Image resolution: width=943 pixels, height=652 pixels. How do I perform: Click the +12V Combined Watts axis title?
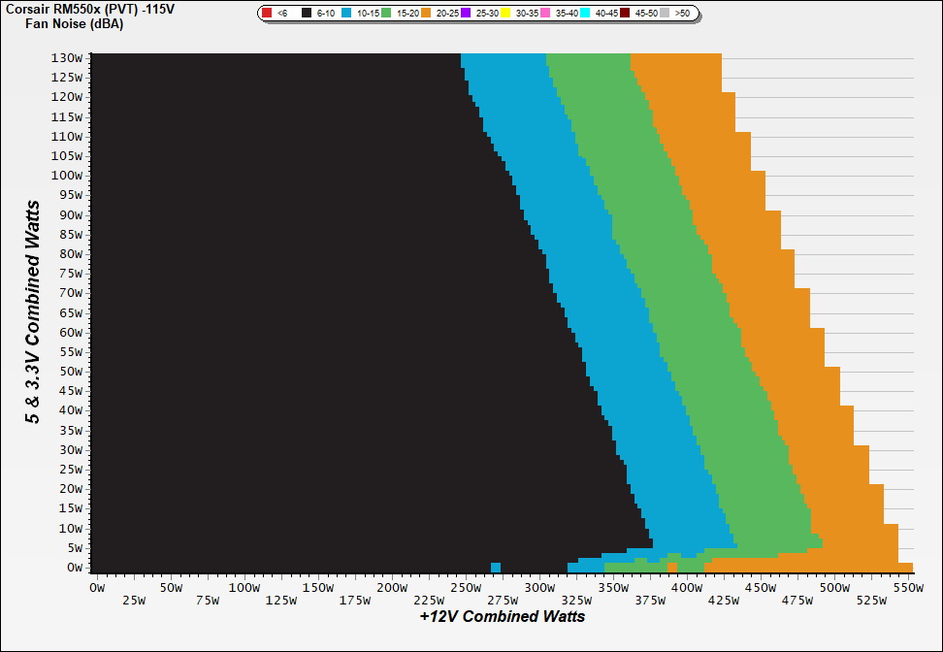click(x=503, y=616)
